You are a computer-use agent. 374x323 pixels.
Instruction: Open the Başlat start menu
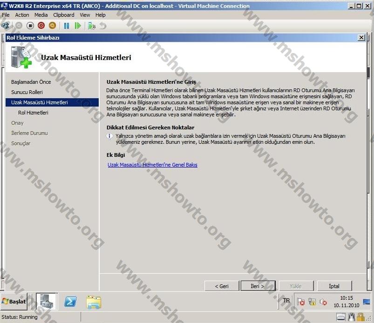14,302
